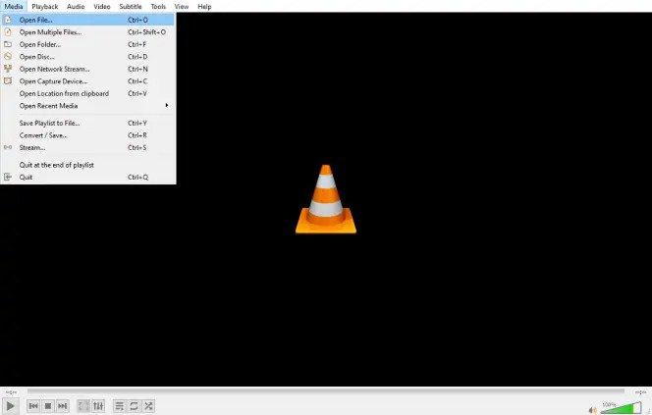The image size is (652, 415).
Task: Select Stream... menu entry
Action: [87, 147]
